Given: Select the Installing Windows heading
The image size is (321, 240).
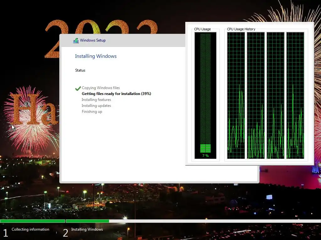Looking at the screenshot, I should (96, 56).
